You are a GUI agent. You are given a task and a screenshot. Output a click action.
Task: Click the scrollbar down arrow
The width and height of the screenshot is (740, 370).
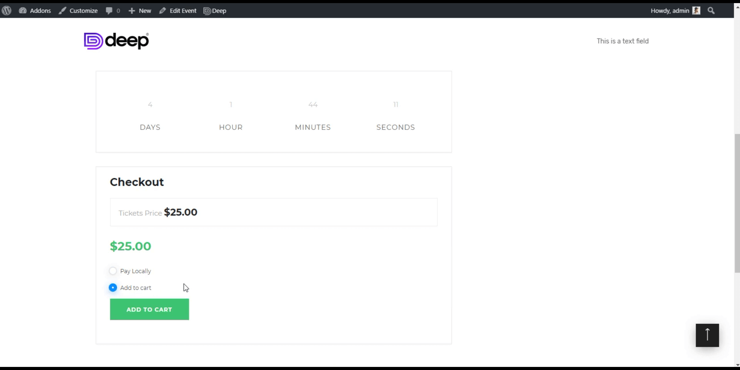pyautogui.click(x=737, y=365)
